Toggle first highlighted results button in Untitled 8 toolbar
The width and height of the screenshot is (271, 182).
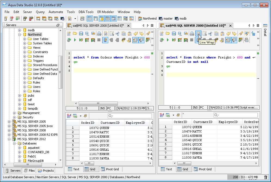(135, 40)
